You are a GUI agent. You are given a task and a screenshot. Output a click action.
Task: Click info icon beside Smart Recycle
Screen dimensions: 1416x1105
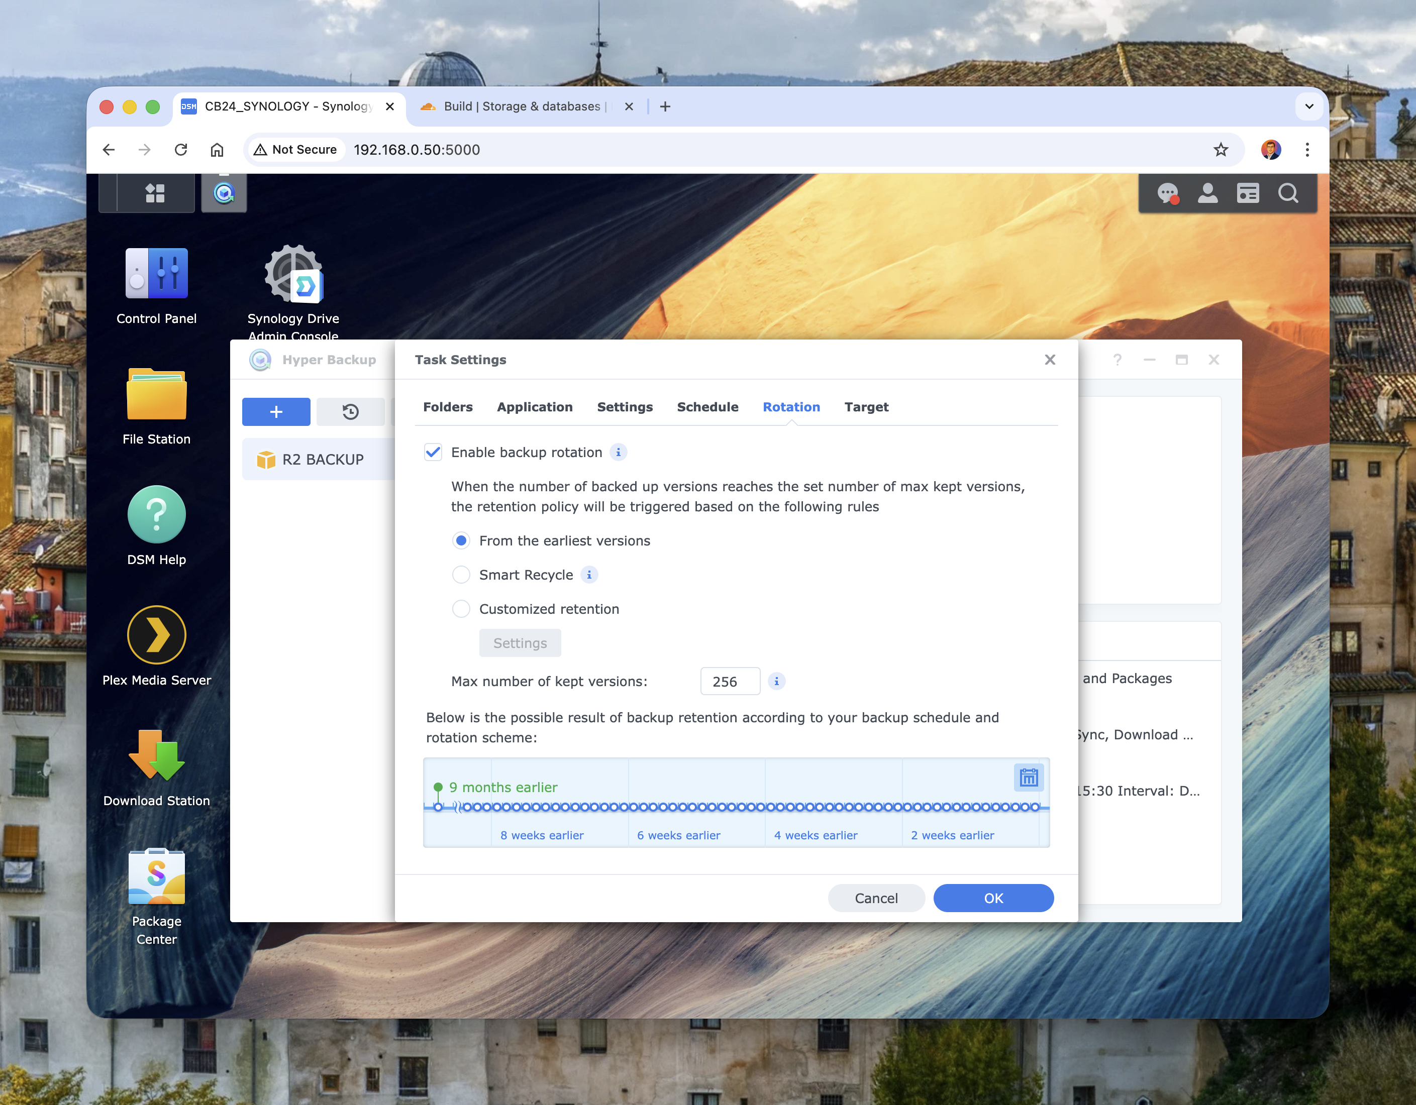[589, 575]
